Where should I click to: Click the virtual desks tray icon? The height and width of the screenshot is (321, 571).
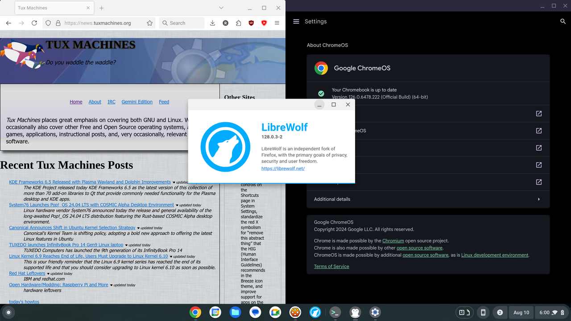coord(464,313)
